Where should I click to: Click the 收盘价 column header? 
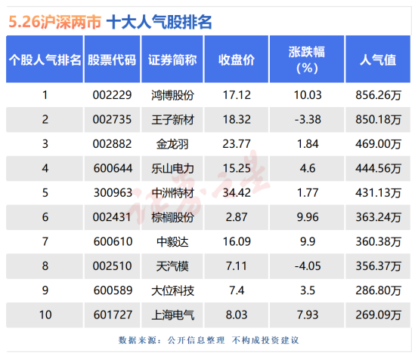[237, 59]
